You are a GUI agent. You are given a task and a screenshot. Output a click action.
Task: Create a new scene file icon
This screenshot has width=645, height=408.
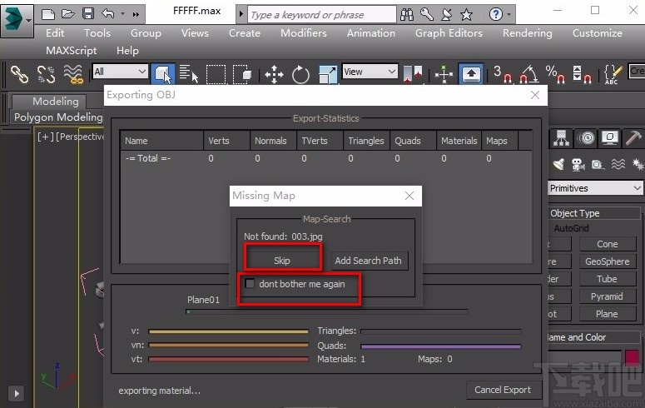pyautogui.click(x=48, y=14)
